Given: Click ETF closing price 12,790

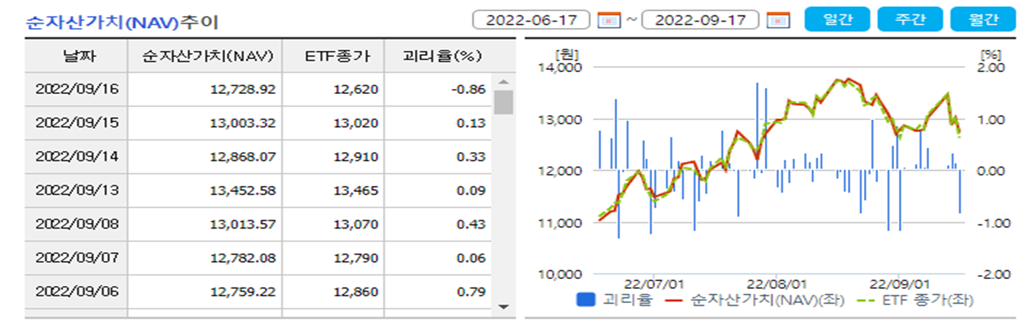Looking at the screenshot, I should (356, 258).
